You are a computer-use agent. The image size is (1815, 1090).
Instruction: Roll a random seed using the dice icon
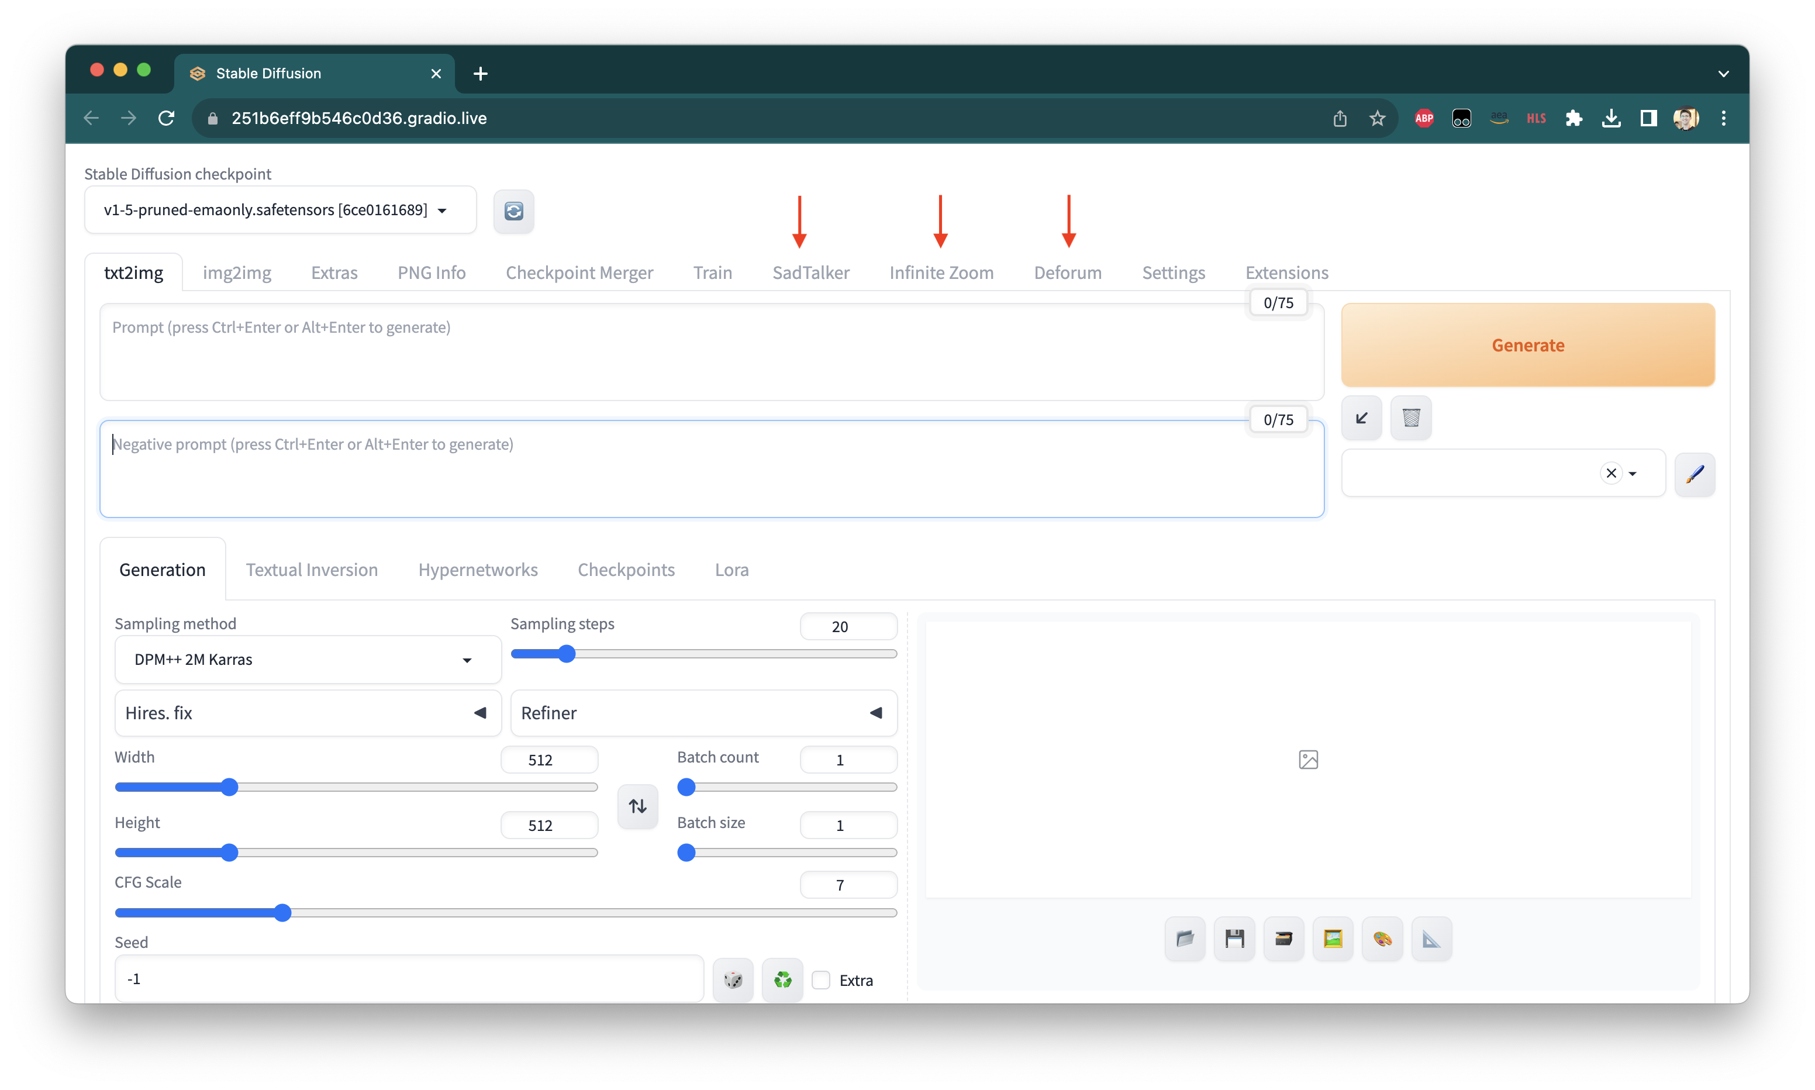(732, 980)
